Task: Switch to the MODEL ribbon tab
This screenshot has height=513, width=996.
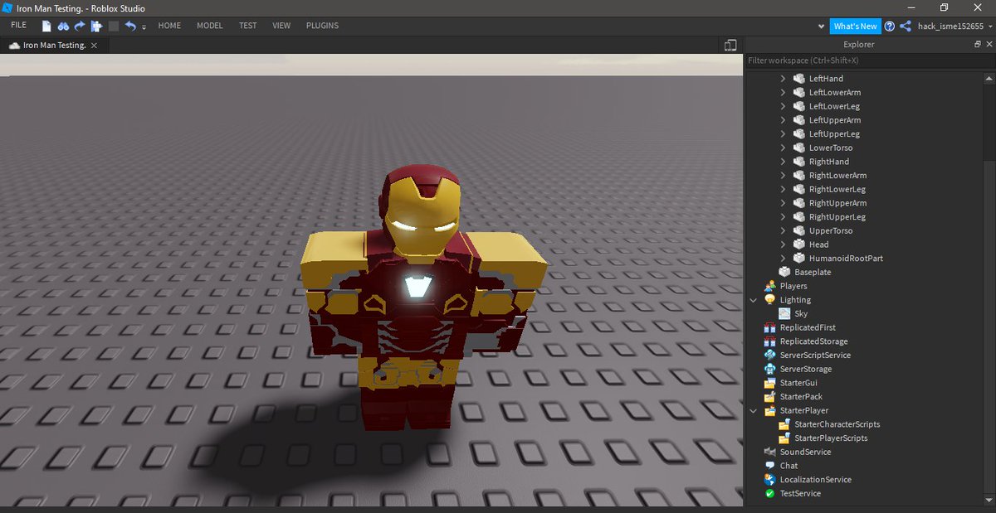Action: [x=209, y=26]
